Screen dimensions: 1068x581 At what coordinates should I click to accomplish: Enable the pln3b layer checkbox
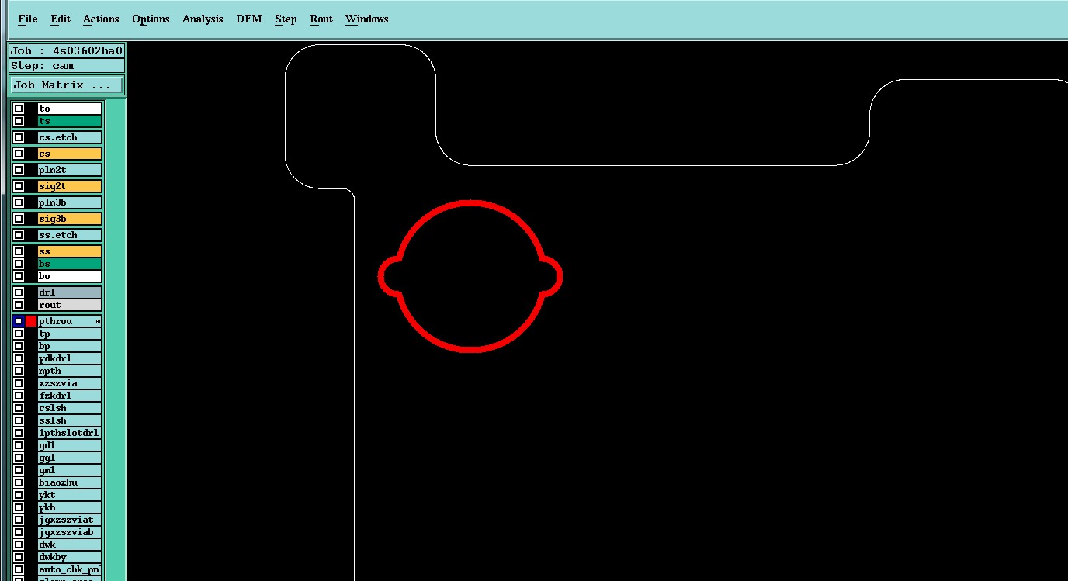pyautogui.click(x=19, y=202)
